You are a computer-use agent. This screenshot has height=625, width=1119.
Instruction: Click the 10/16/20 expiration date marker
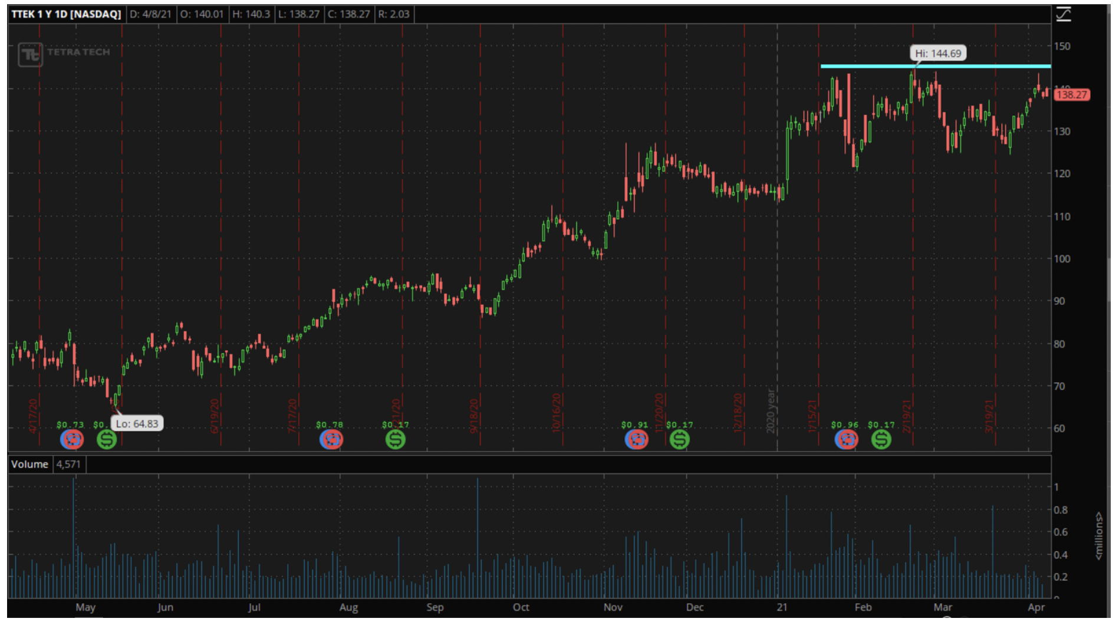[556, 413]
